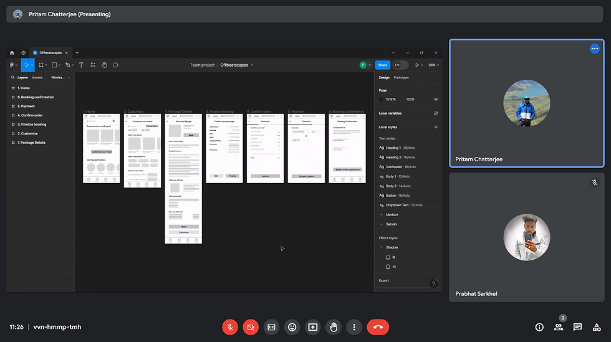The height and width of the screenshot is (342, 611).
Task: Open the Figma main menu icon
Action: tap(12, 65)
